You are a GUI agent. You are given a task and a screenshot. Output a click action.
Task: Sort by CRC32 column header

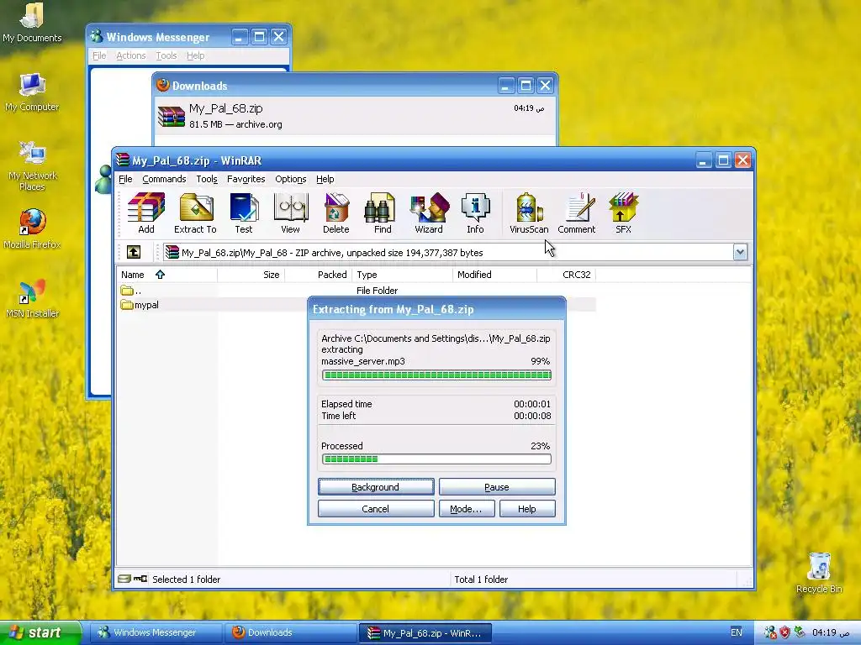[x=566, y=275]
